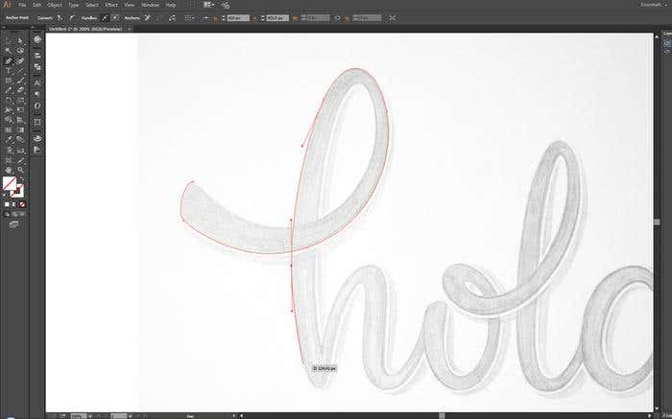This screenshot has height=419, width=672.
Task: Open the View menu
Action: pos(129,5)
